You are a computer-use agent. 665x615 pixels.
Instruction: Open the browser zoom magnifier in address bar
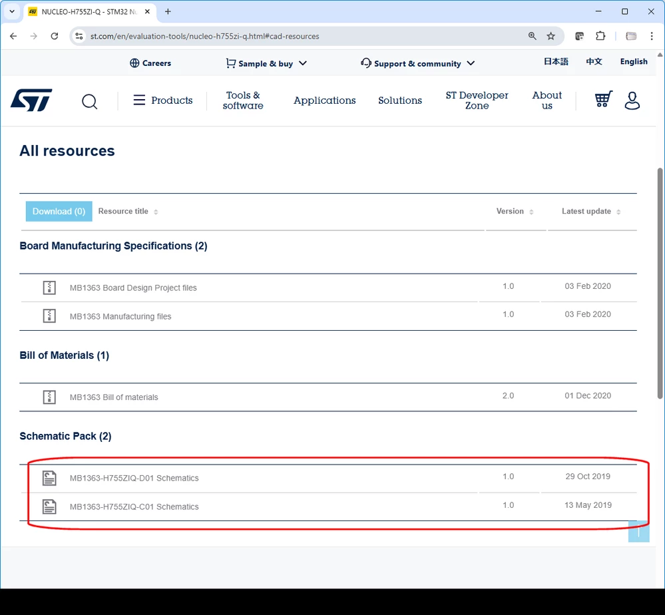pyautogui.click(x=533, y=36)
